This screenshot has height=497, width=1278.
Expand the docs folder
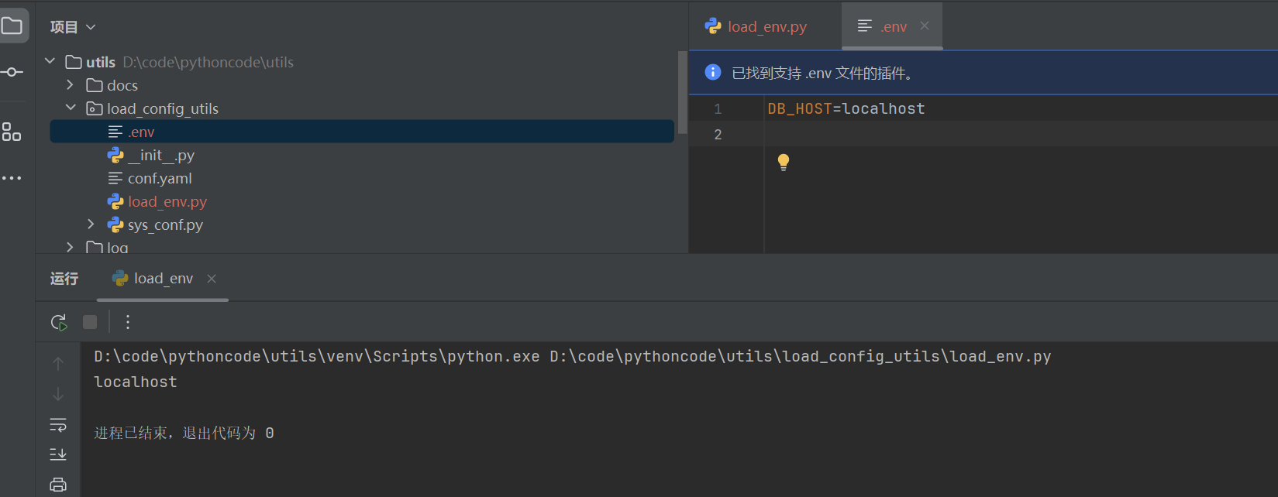click(x=71, y=85)
